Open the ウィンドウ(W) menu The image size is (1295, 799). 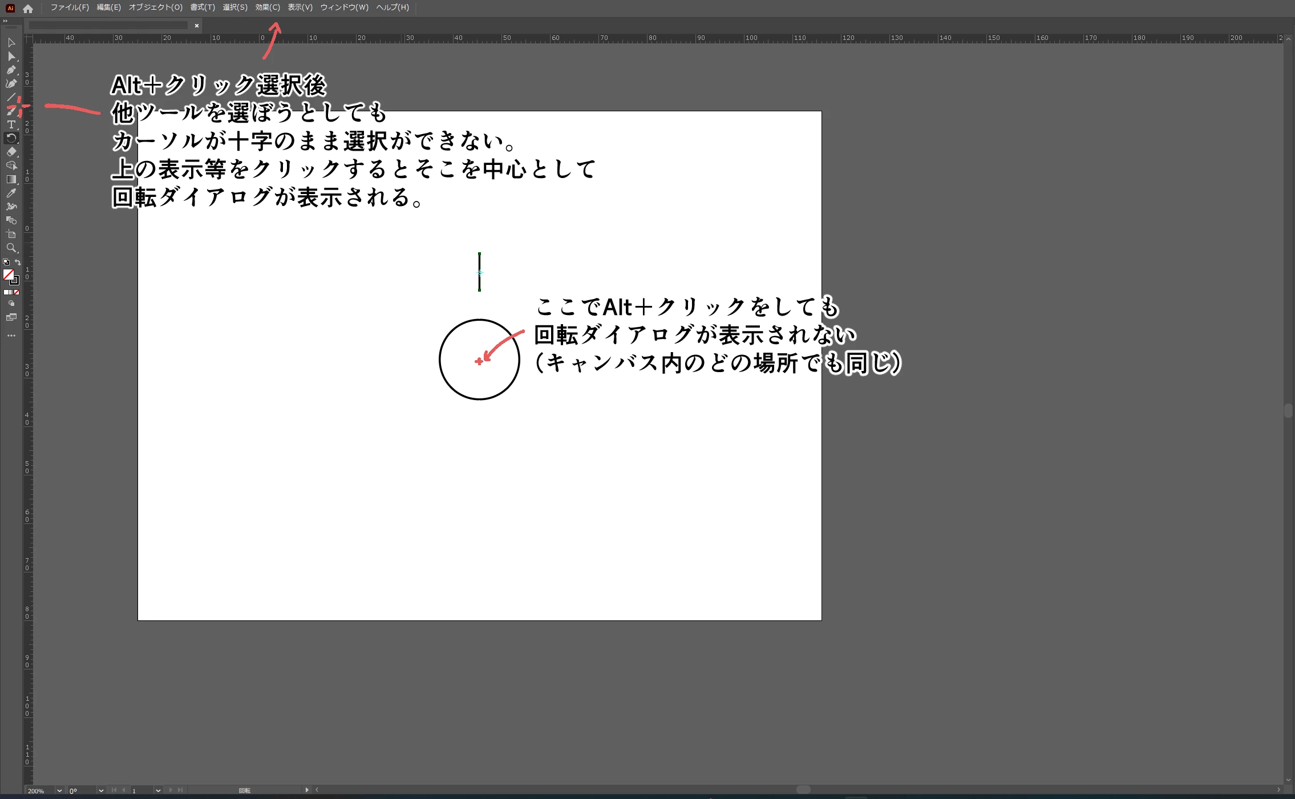pos(344,7)
